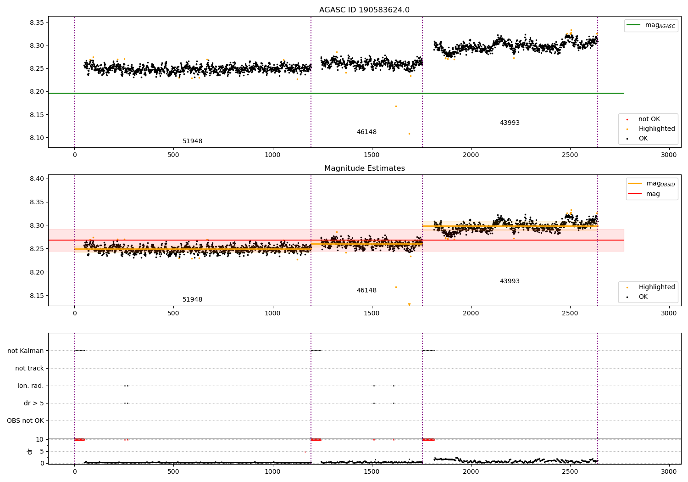Click the 8.15 tick in Magnitude Estimates plot
Image resolution: width=688 pixels, height=482 pixels.
tap(37, 296)
